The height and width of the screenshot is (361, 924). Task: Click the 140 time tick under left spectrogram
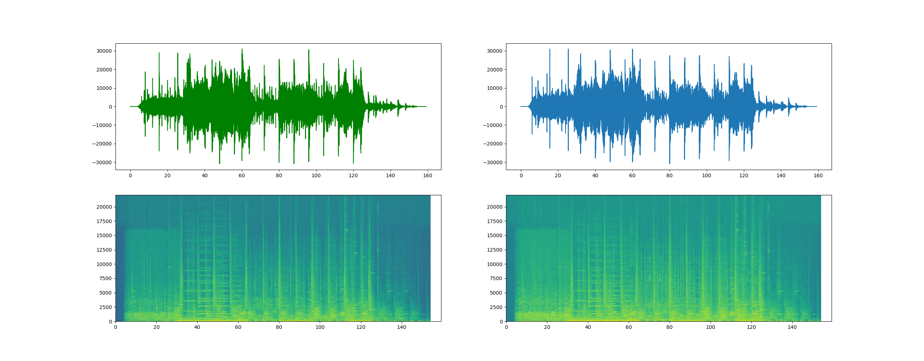[401, 327]
